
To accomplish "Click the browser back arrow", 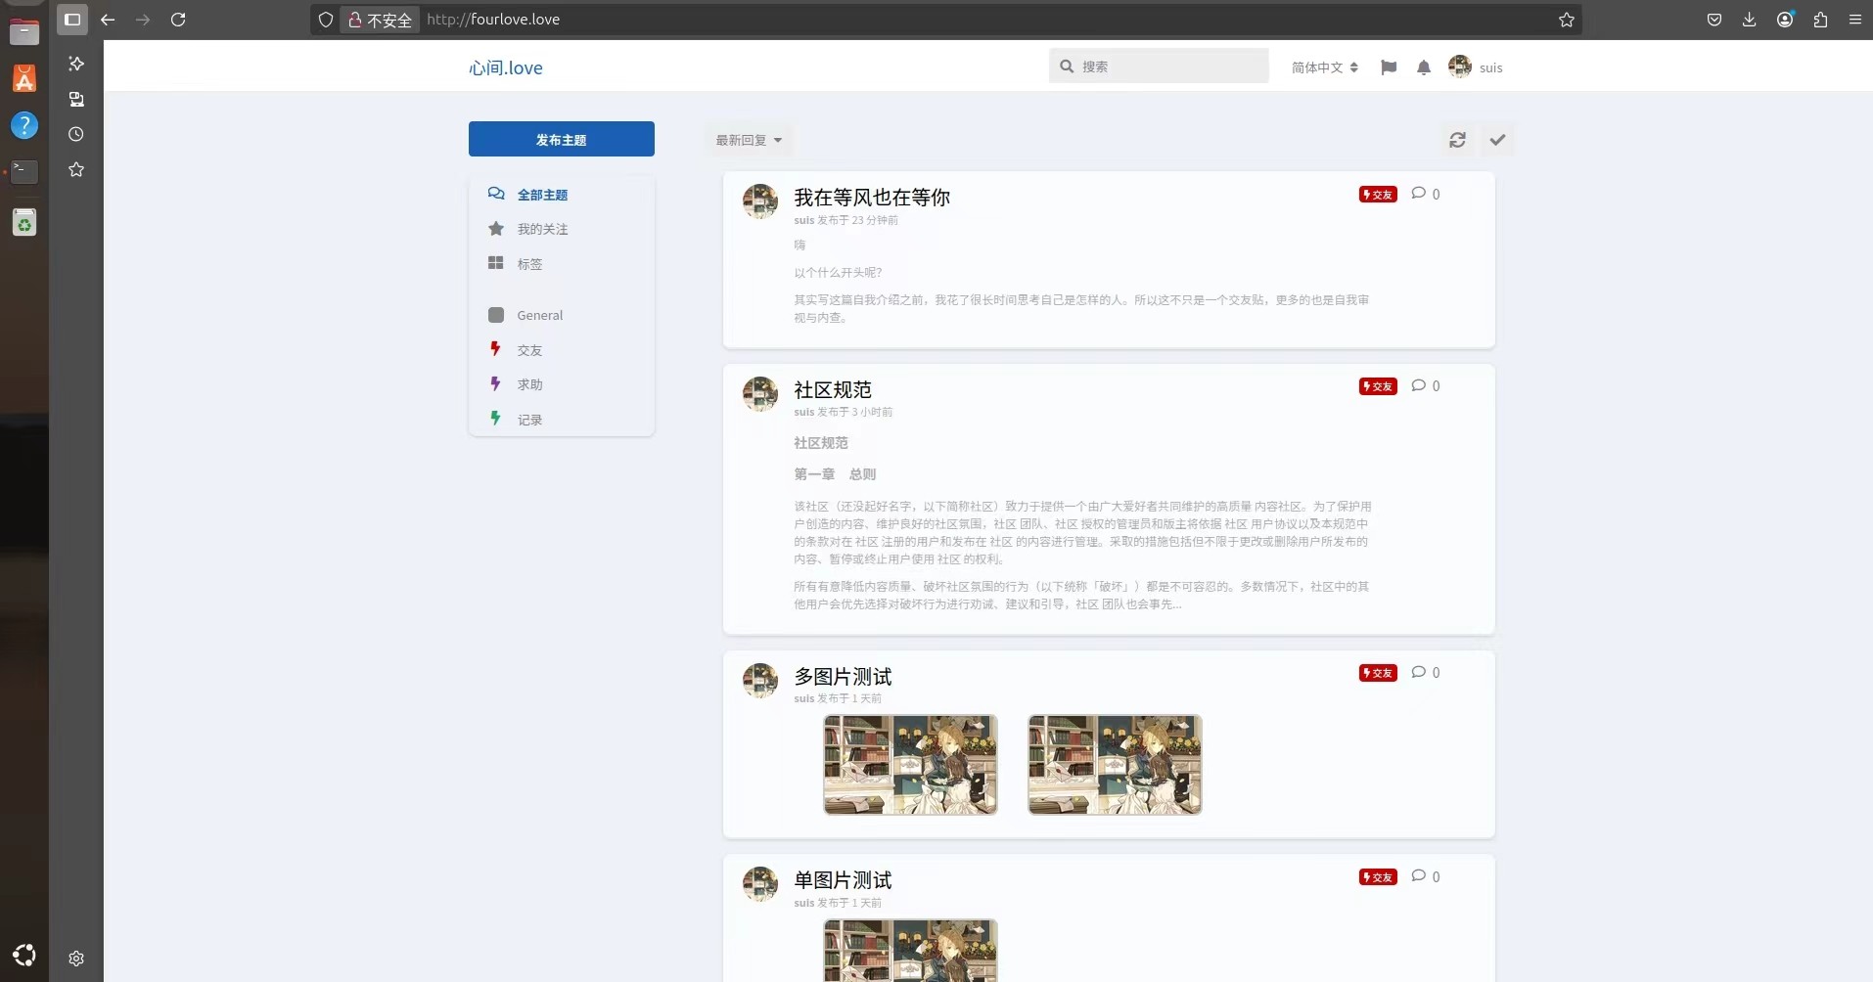I will (x=108, y=20).
